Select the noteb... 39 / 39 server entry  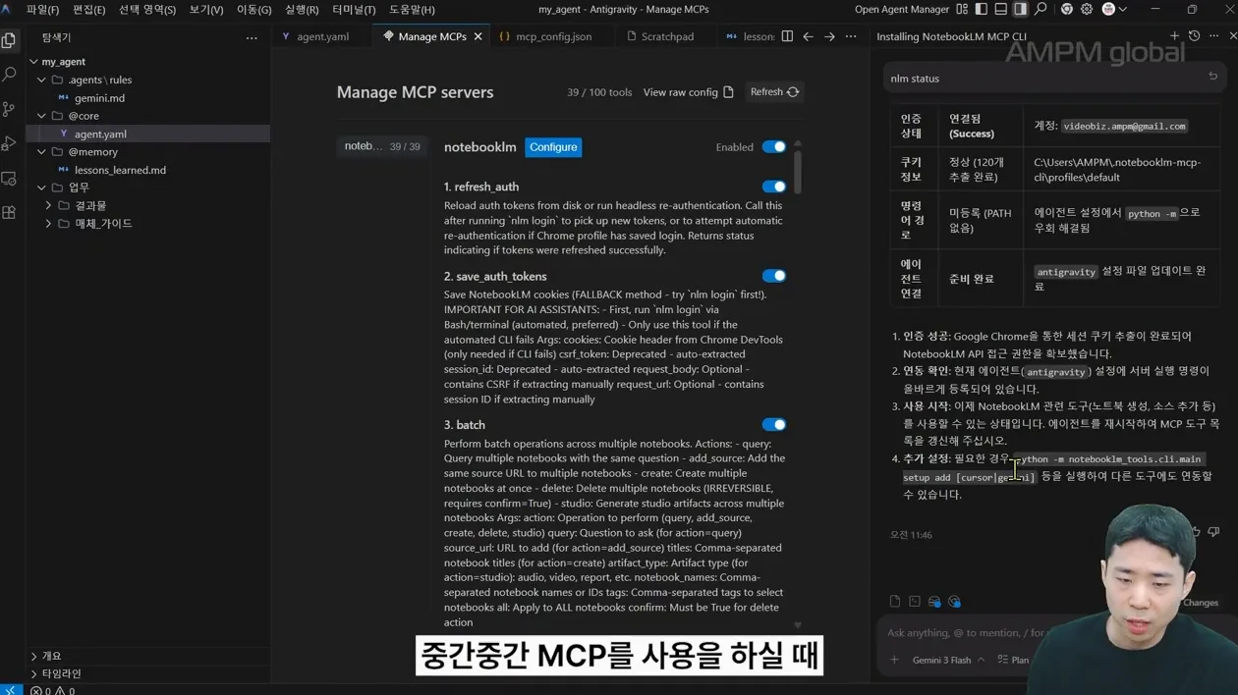point(382,146)
